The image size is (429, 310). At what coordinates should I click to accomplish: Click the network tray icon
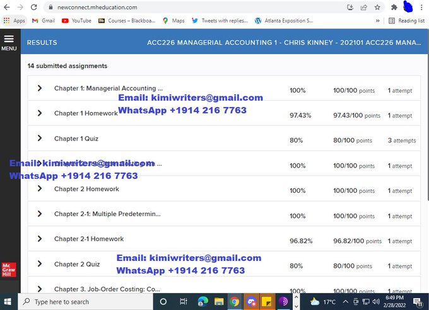(x=366, y=302)
